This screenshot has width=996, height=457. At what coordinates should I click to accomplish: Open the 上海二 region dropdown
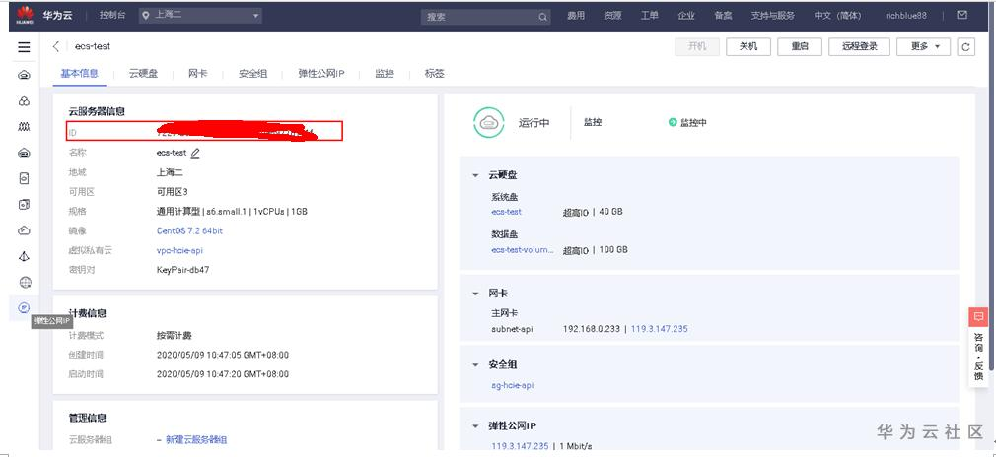click(201, 15)
